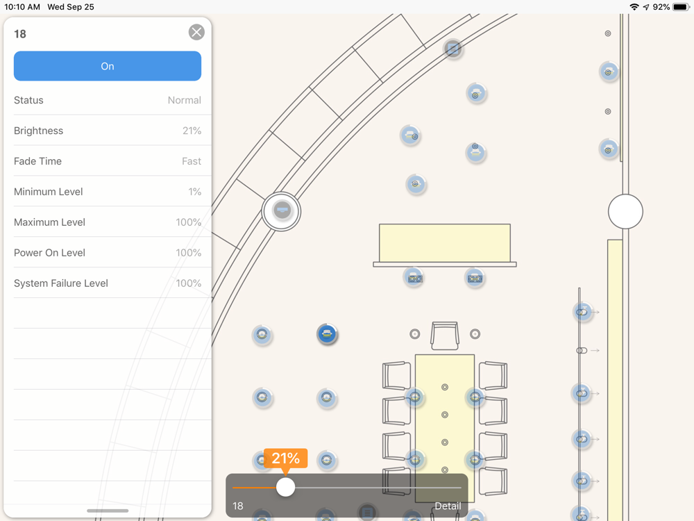Tap the 18 label in the slider bar
694x521 pixels.
click(x=237, y=506)
